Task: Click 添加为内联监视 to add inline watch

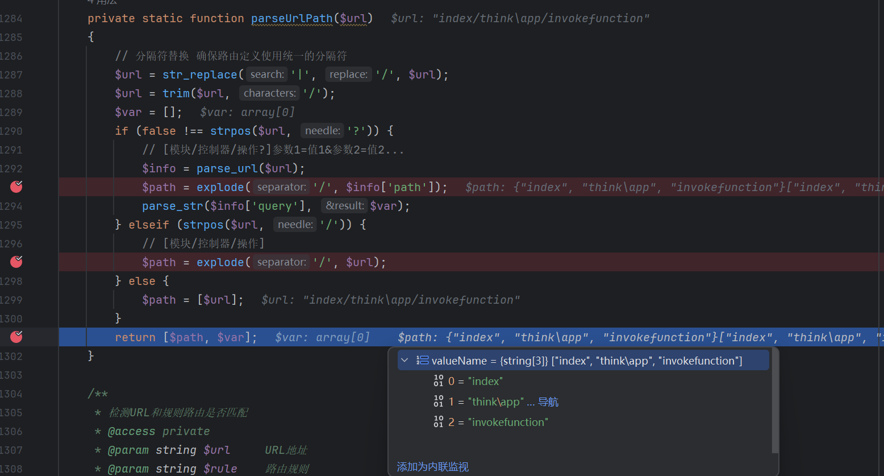Action: pos(432,467)
